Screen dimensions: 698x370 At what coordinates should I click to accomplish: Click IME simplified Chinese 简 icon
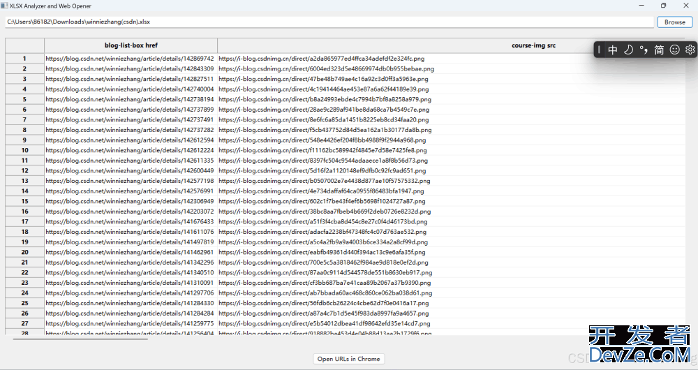(659, 50)
